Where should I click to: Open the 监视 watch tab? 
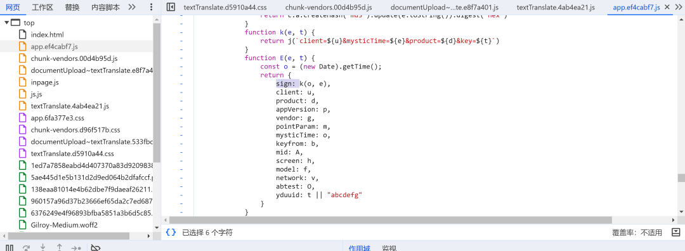(x=389, y=248)
